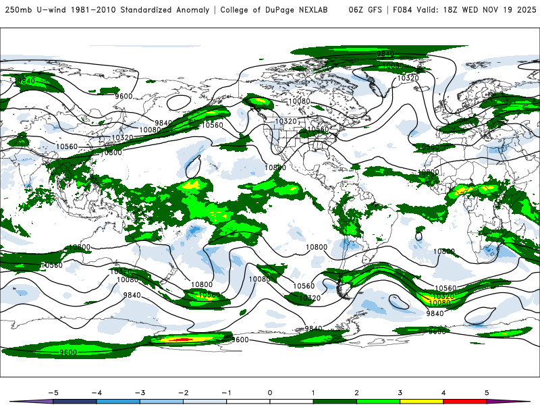Click the '3' colorbar tick label
The width and height of the screenshot is (540, 405).
[x=400, y=393]
